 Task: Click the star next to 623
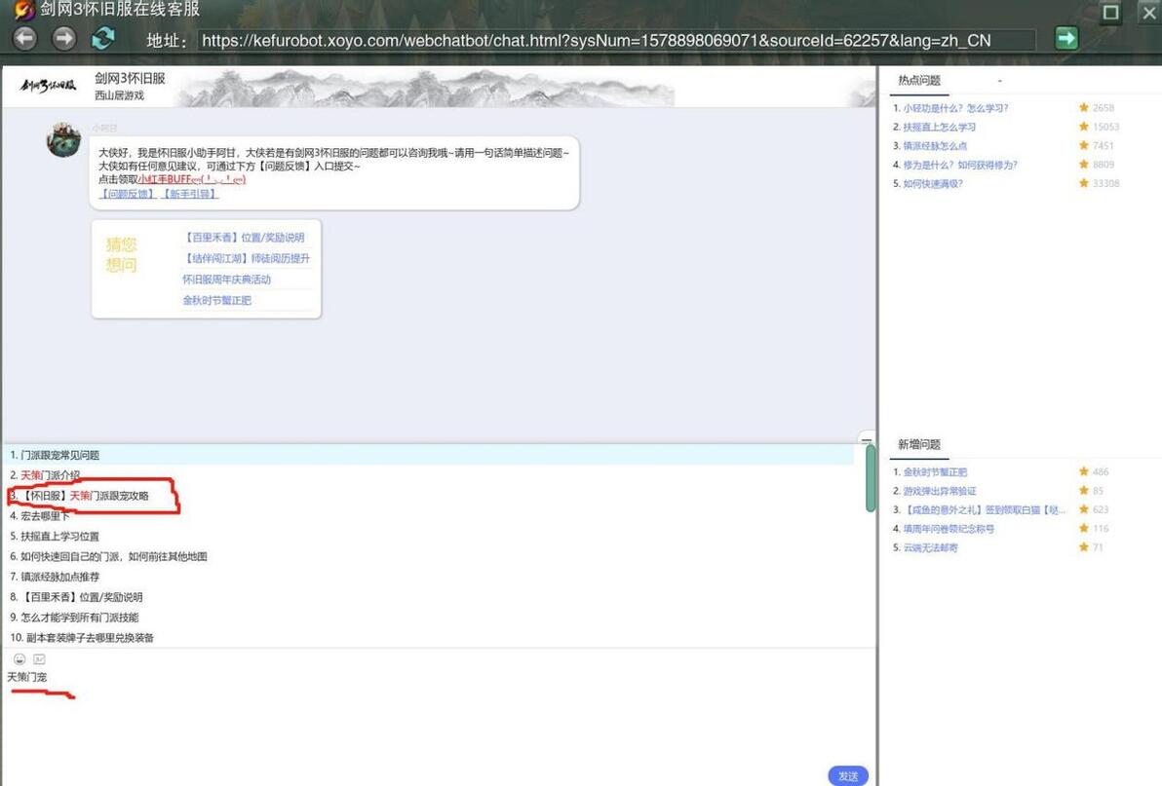click(1083, 509)
